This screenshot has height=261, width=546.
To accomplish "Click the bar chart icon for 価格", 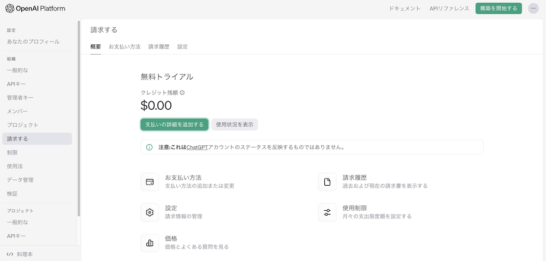I will point(150,243).
